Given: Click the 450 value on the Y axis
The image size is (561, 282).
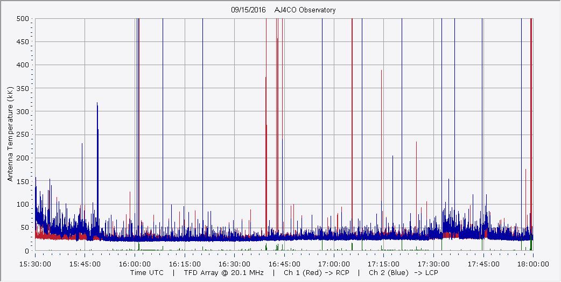Looking at the screenshot, I should [23, 42].
